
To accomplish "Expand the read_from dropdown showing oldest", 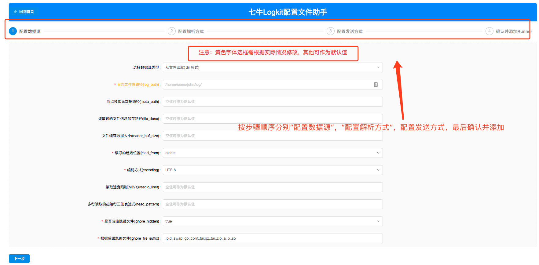I will pos(273,153).
